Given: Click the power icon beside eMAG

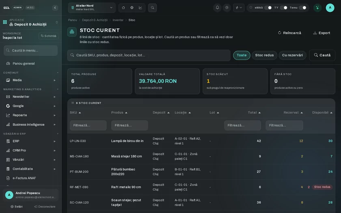Looking at the screenshot, I should [x=251, y=8].
